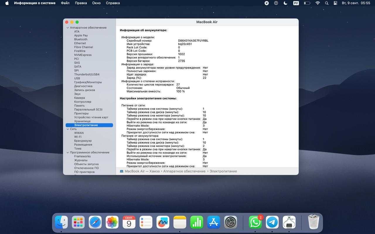Click Электропитание in the path bar
Screen dimensions: 375x234
[223, 171]
